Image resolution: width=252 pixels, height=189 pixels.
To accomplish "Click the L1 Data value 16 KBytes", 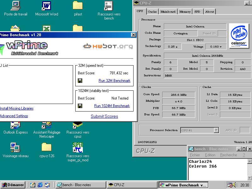I will click(x=235, y=95).
